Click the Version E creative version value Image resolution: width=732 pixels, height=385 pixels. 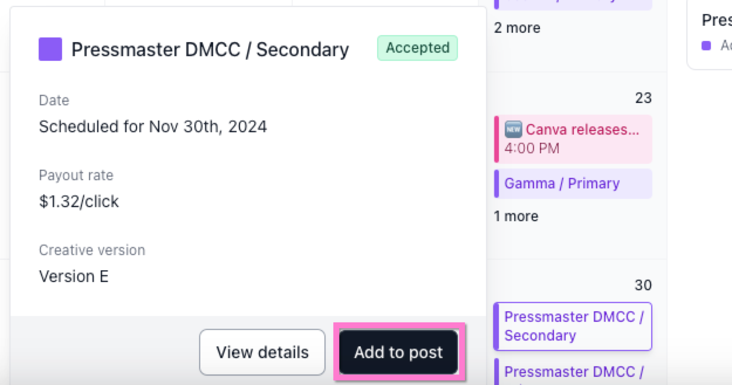74,276
